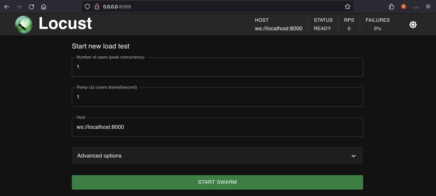Go back using the browser back arrow
This screenshot has width=436, height=196.
point(7,7)
